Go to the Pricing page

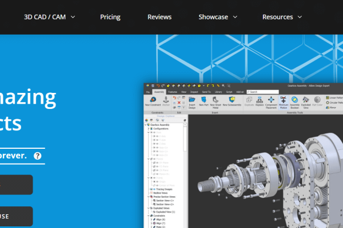tap(110, 17)
